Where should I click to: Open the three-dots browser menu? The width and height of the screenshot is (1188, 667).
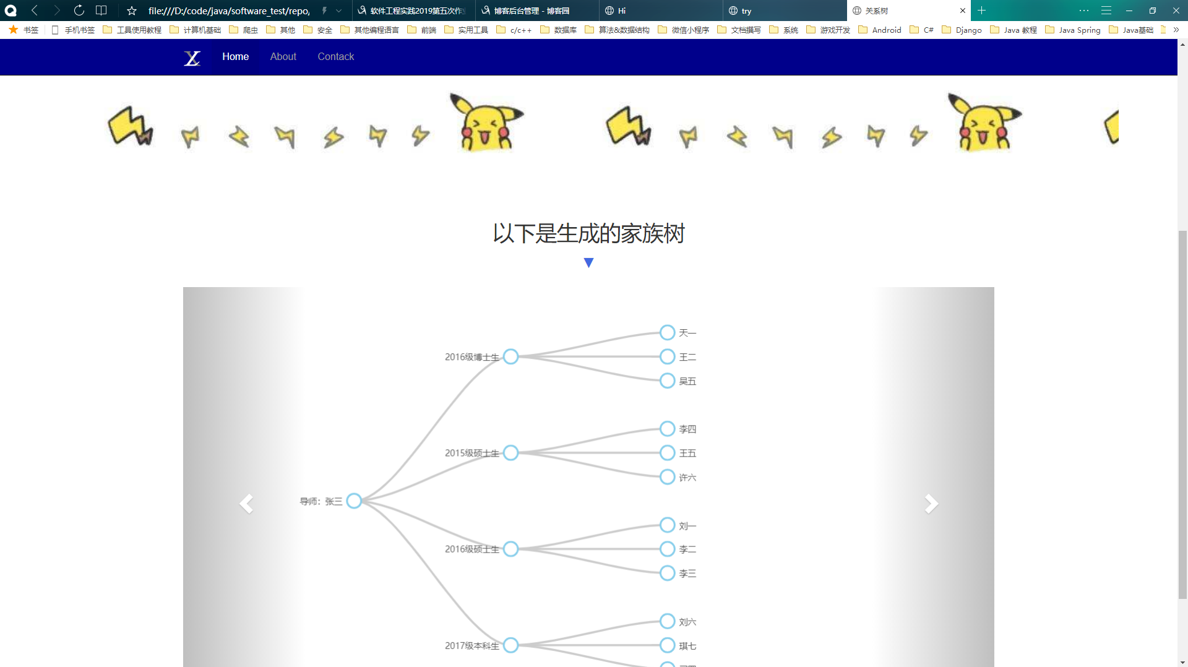pos(1083,11)
